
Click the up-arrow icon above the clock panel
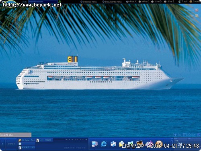coord(175,134)
